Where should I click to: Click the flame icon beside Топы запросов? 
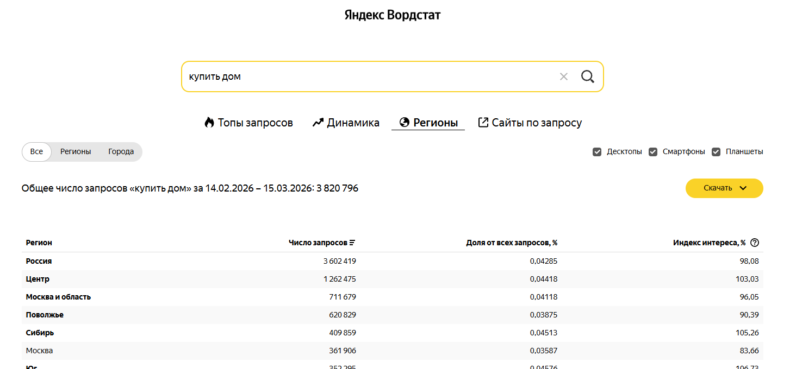point(209,123)
